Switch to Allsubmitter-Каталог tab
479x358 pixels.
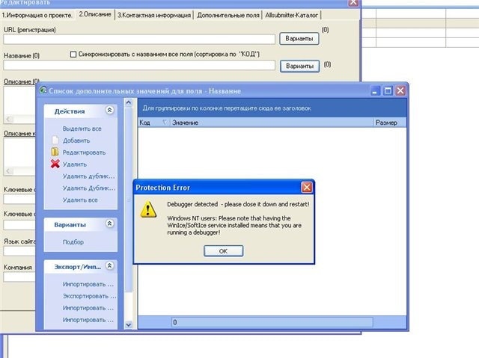tap(291, 15)
